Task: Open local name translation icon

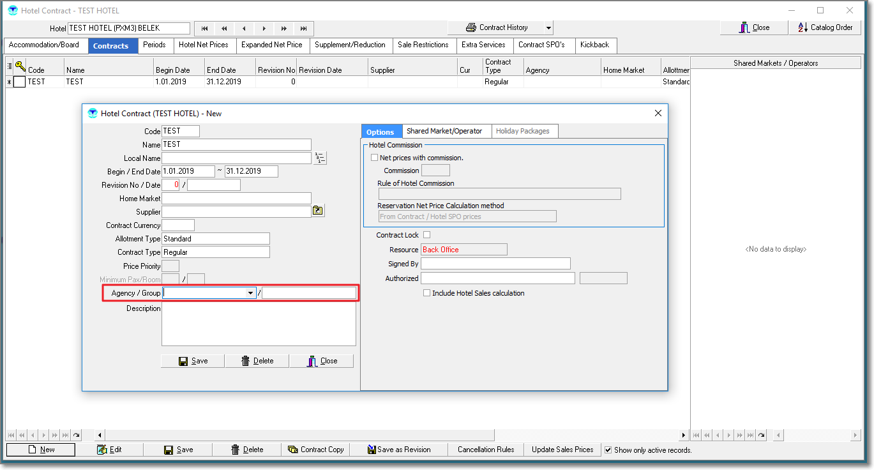Action: [x=320, y=158]
